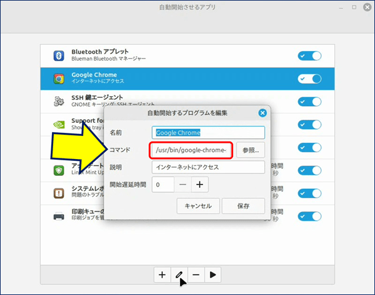The width and height of the screenshot is (375, 295).
Task: Remove entry with the minus toolbar button
Action: 196,274
